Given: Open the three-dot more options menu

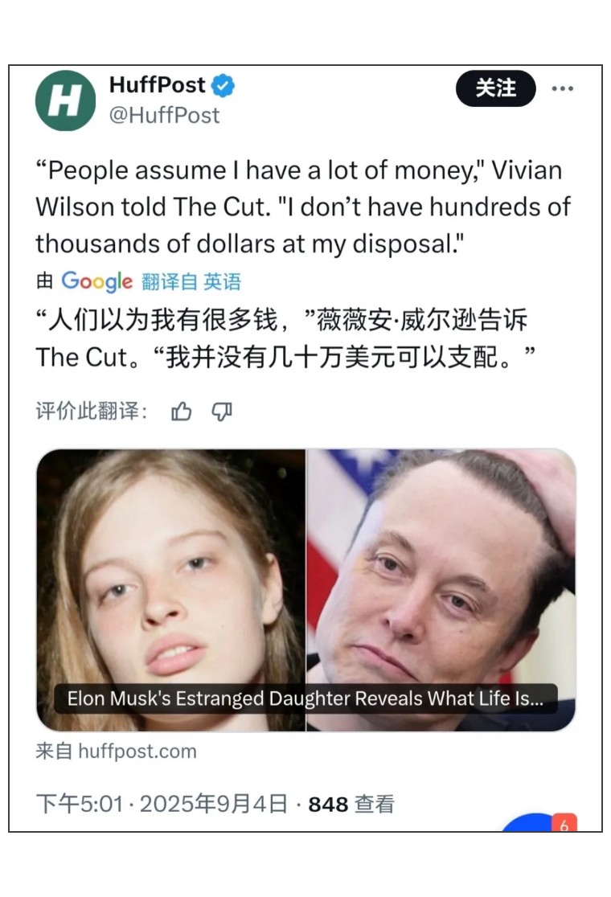Looking at the screenshot, I should [x=563, y=88].
